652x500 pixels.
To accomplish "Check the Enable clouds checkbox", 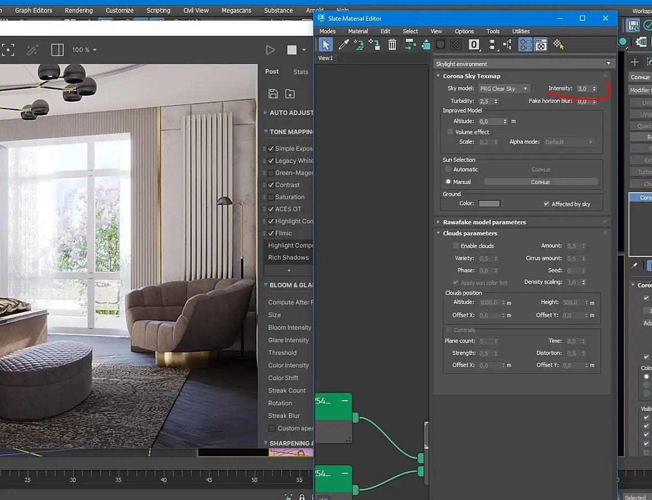I will pos(456,246).
